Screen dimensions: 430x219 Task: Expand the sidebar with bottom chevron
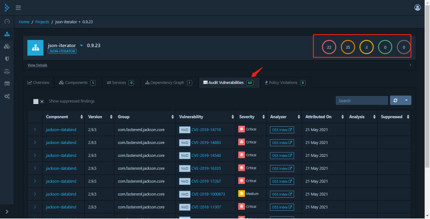coord(7,212)
